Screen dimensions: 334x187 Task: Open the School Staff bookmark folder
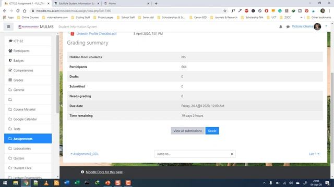[126, 17]
